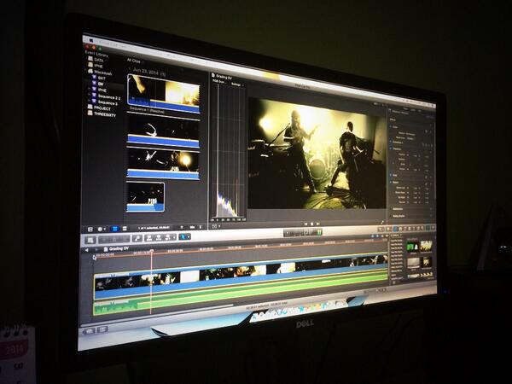Image resolution: width=512 pixels, height=384 pixels.
Task: Click the viewer Play button
Action: pyautogui.click(x=311, y=224)
